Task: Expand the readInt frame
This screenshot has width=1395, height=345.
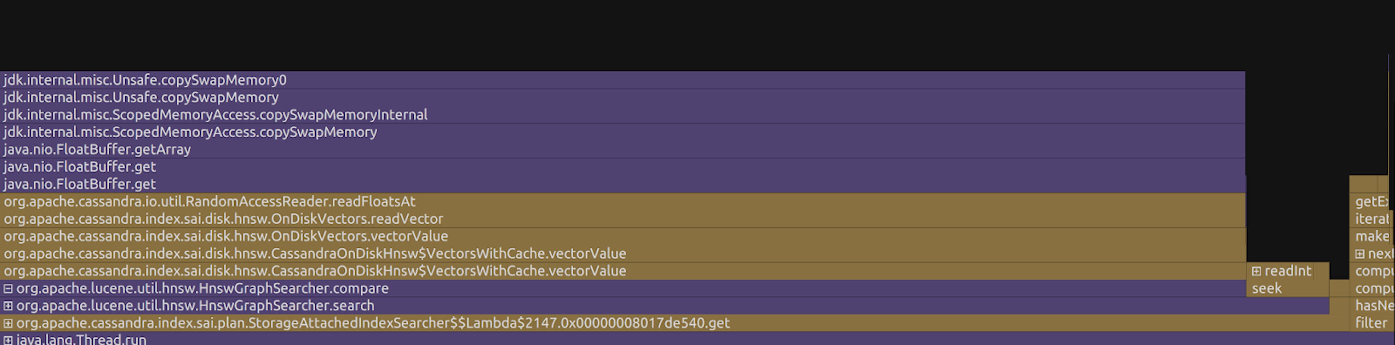Action: coord(1256,271)
